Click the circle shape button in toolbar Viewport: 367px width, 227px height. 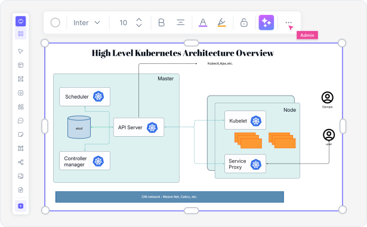tap(55, 23)
